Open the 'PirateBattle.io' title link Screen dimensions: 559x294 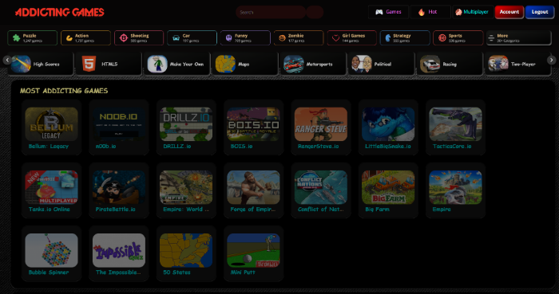116,210
